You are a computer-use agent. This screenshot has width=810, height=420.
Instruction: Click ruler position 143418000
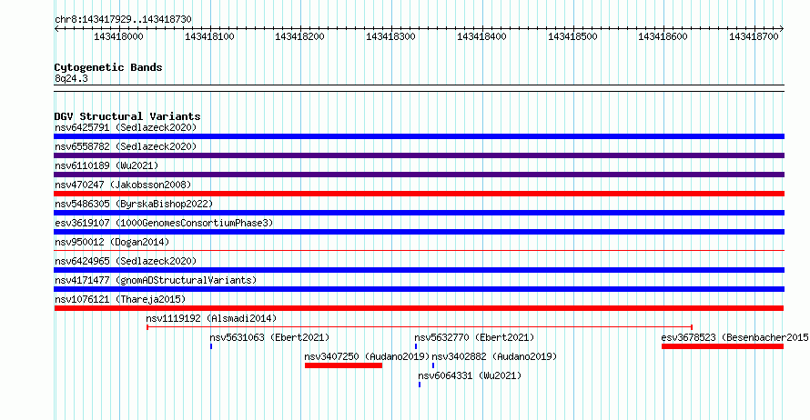coord(118,36)
